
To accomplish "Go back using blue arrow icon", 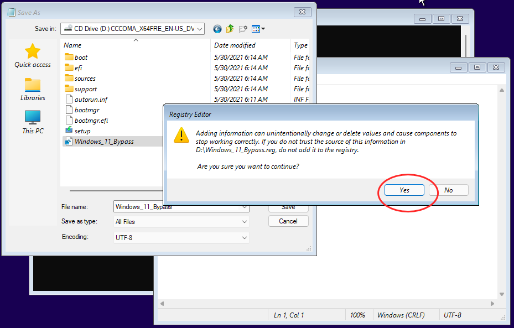I will coord(217,29).
